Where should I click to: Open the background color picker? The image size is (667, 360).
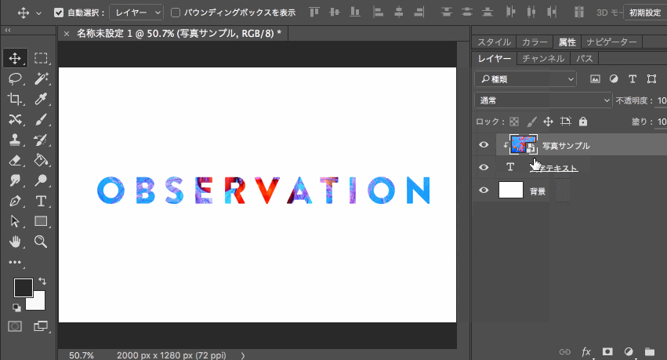(38, 303)
